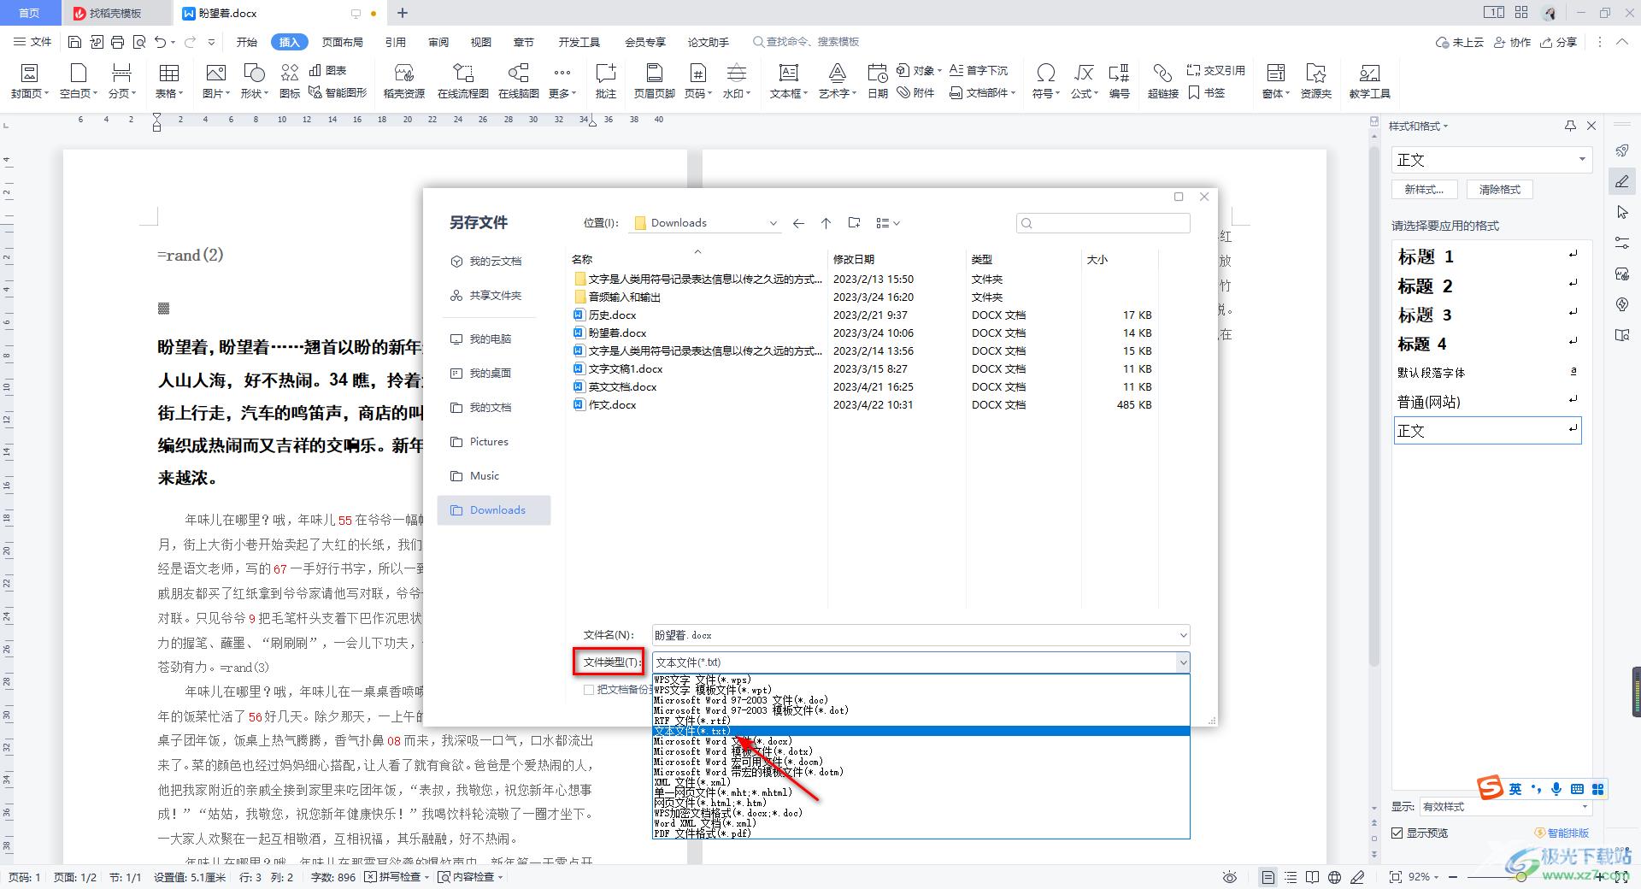Click the 公式 formula icon
The image size is (1641, 889).
tap(1084, 73)
